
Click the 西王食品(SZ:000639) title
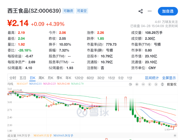(x=34, y=11)
